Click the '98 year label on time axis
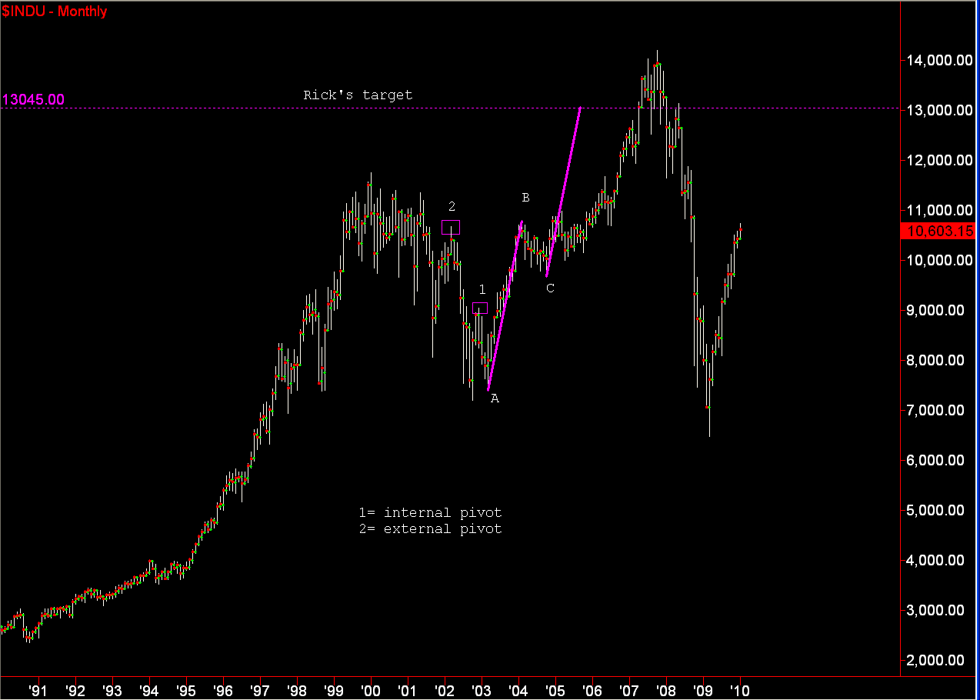Image resolution: width=980 pixels, height=700 pixels. coord(297,689)
